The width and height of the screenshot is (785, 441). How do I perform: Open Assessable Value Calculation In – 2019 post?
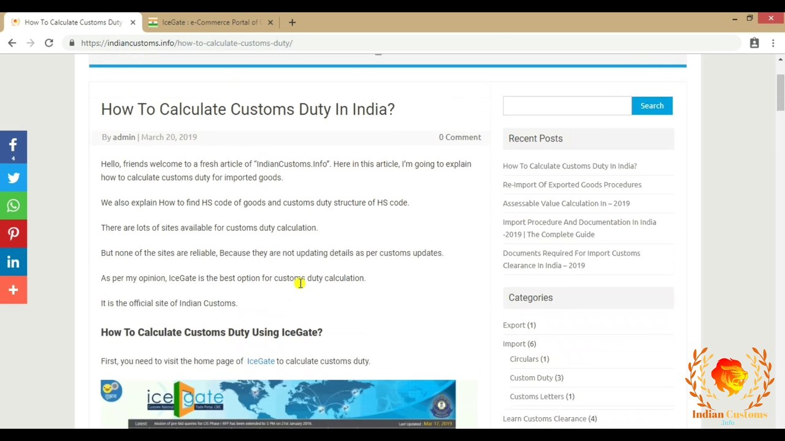[x=566, y=203]
